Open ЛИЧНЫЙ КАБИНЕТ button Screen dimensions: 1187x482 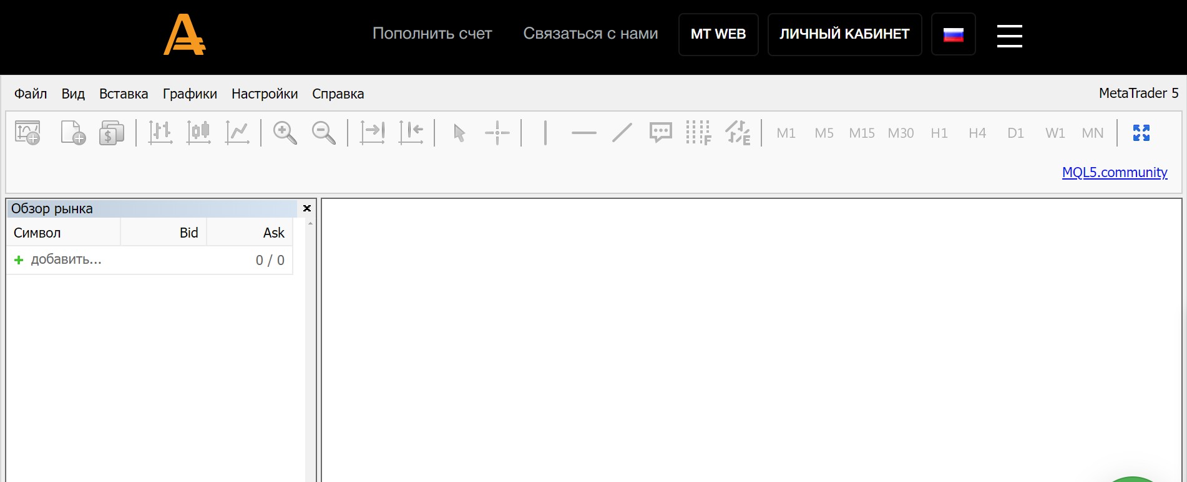click(845, 34)
